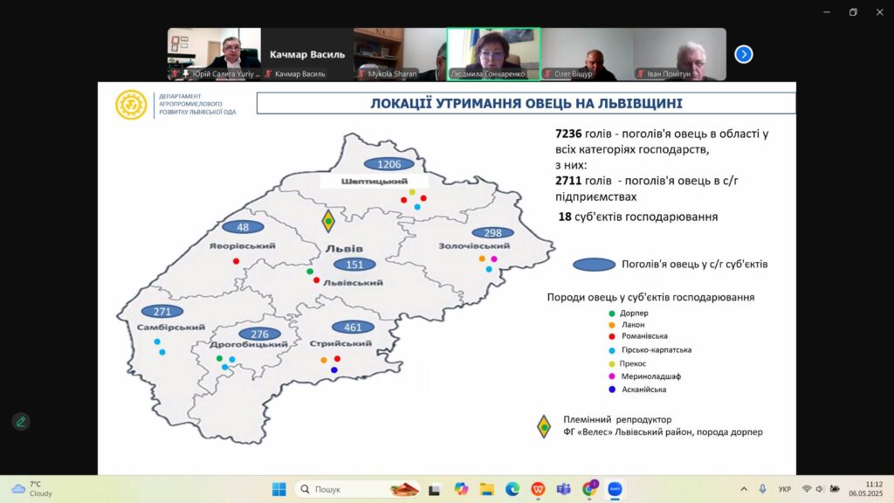Open the volume control in tray
Viewport: 894px width, 503px height.
[820, 489]
